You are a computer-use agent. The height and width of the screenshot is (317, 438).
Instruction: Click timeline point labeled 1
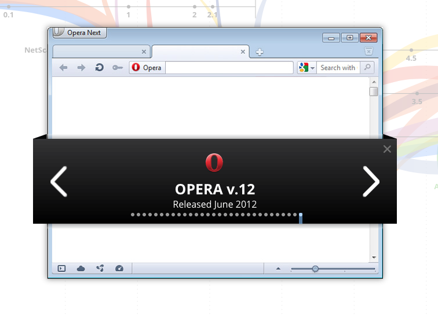coord(128,6)
